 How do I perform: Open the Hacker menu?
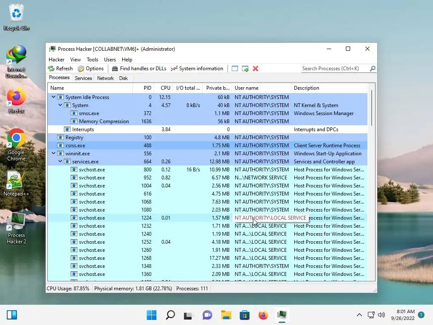(56, 59)
